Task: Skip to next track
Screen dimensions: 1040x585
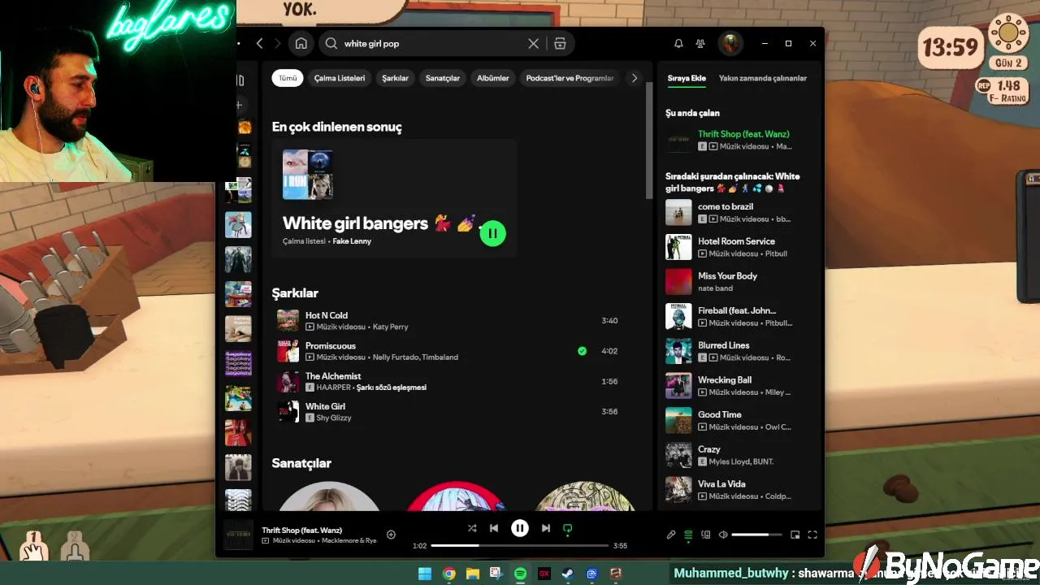Action: click(x=546, y=528)
